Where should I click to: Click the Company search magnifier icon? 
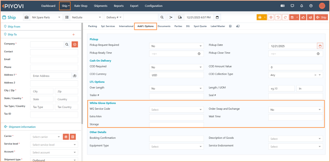click(67, 44)
